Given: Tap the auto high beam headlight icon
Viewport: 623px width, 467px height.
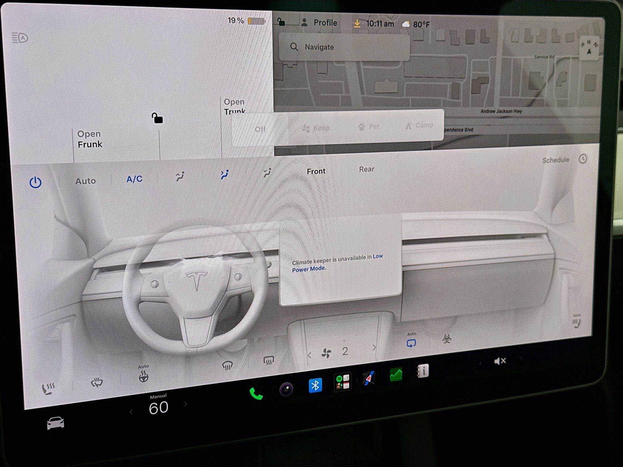Looking at the screenshot, I should pos(20,38).
